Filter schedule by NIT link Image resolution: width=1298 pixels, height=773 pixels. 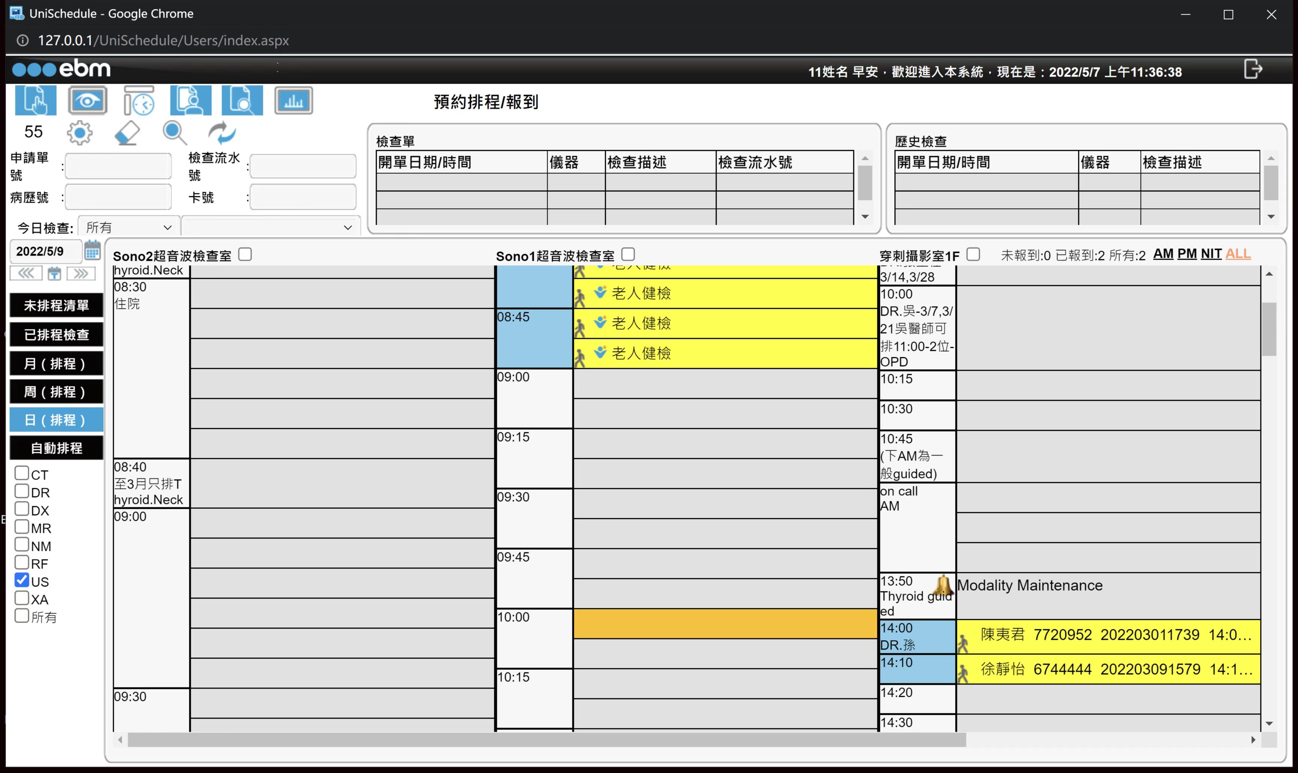pos(1211,254)
